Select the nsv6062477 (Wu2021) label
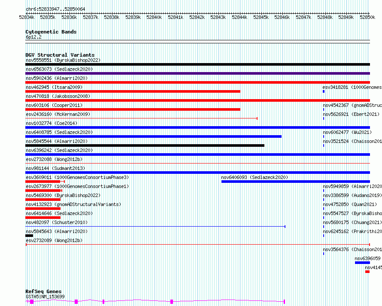The image size is (382, 306). tap(347, 132)
